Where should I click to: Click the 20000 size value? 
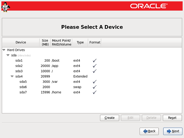(45, 66)
